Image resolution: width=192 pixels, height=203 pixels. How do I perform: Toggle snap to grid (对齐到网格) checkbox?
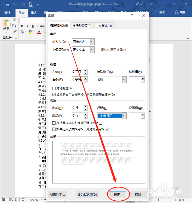coord(54,129)
